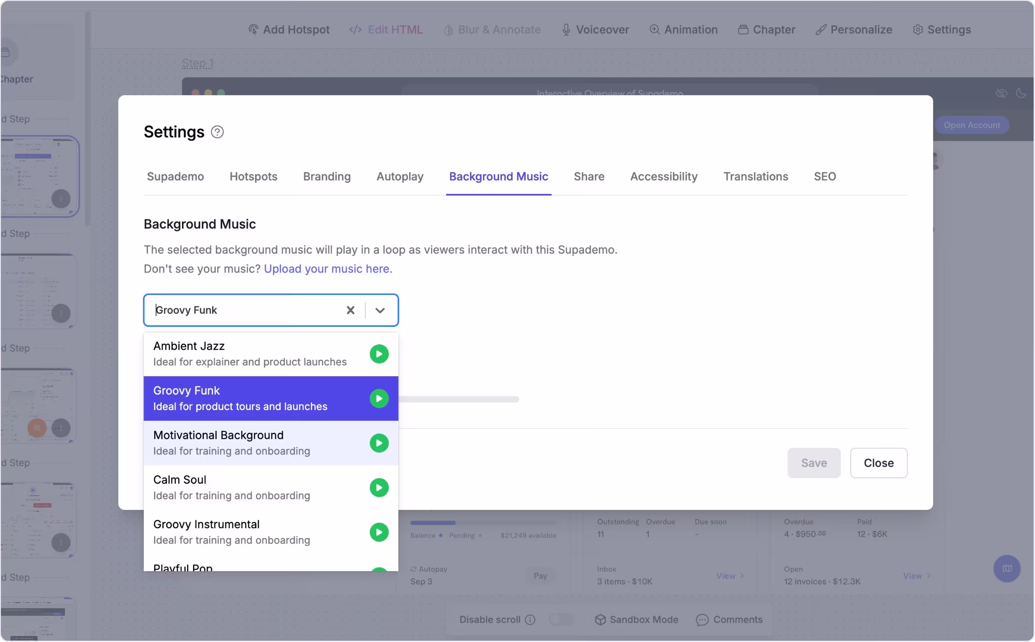Screen dimensions: 1035x642
Task: Click the Upload your music here link
Action: 327,269
